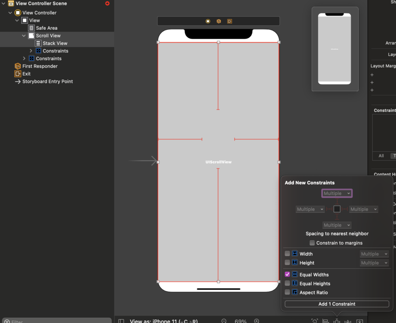This screenshot has height=323, width=396.
Task: Click the 69% zoom level
Action: coord(241,321)
